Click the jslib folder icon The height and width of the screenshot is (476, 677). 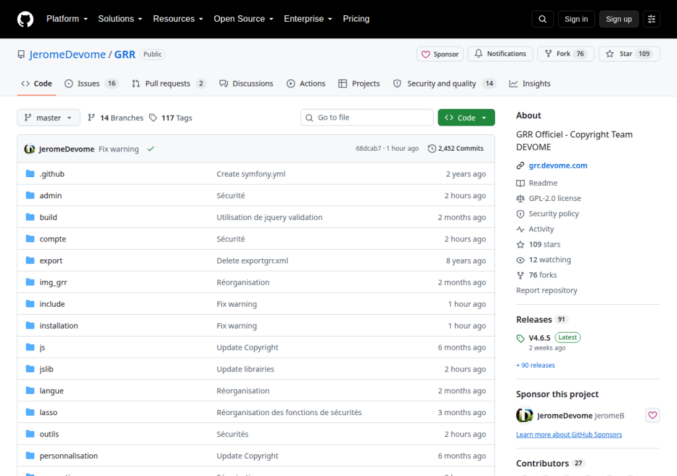[30, 369]
